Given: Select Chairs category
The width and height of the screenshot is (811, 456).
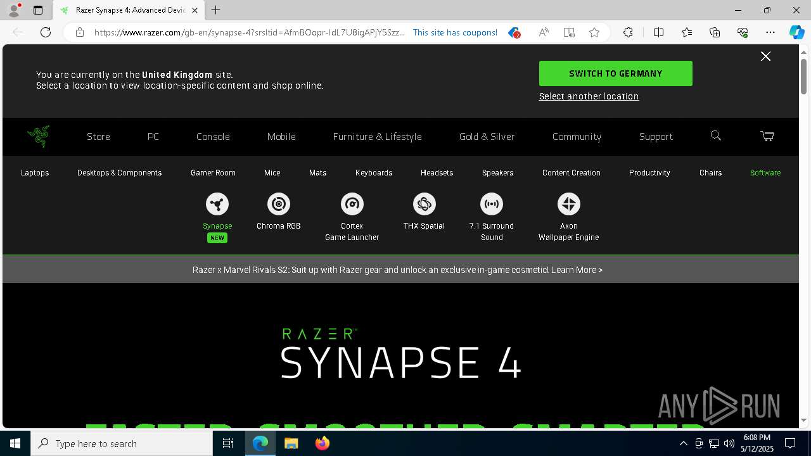Looking at the screenshot, I should click(710, 172).
